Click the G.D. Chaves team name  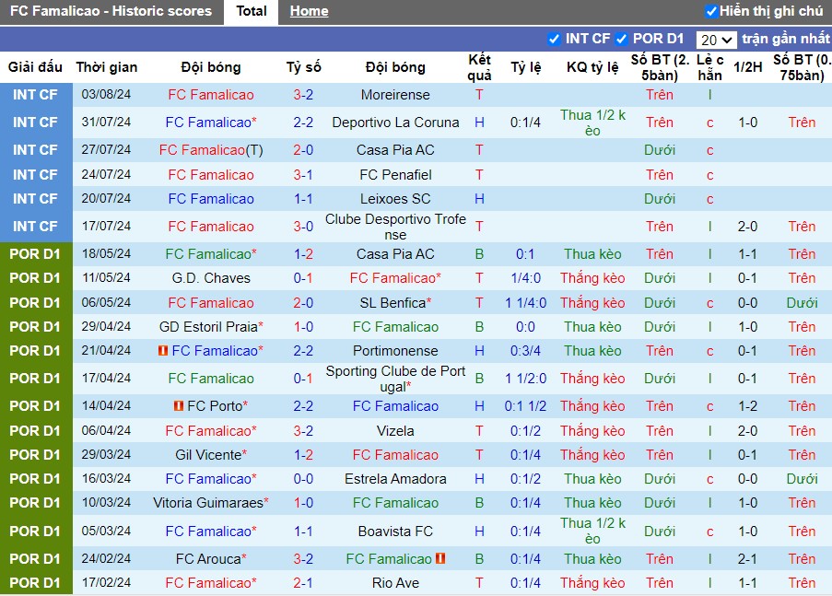click(x=211, y=278)
